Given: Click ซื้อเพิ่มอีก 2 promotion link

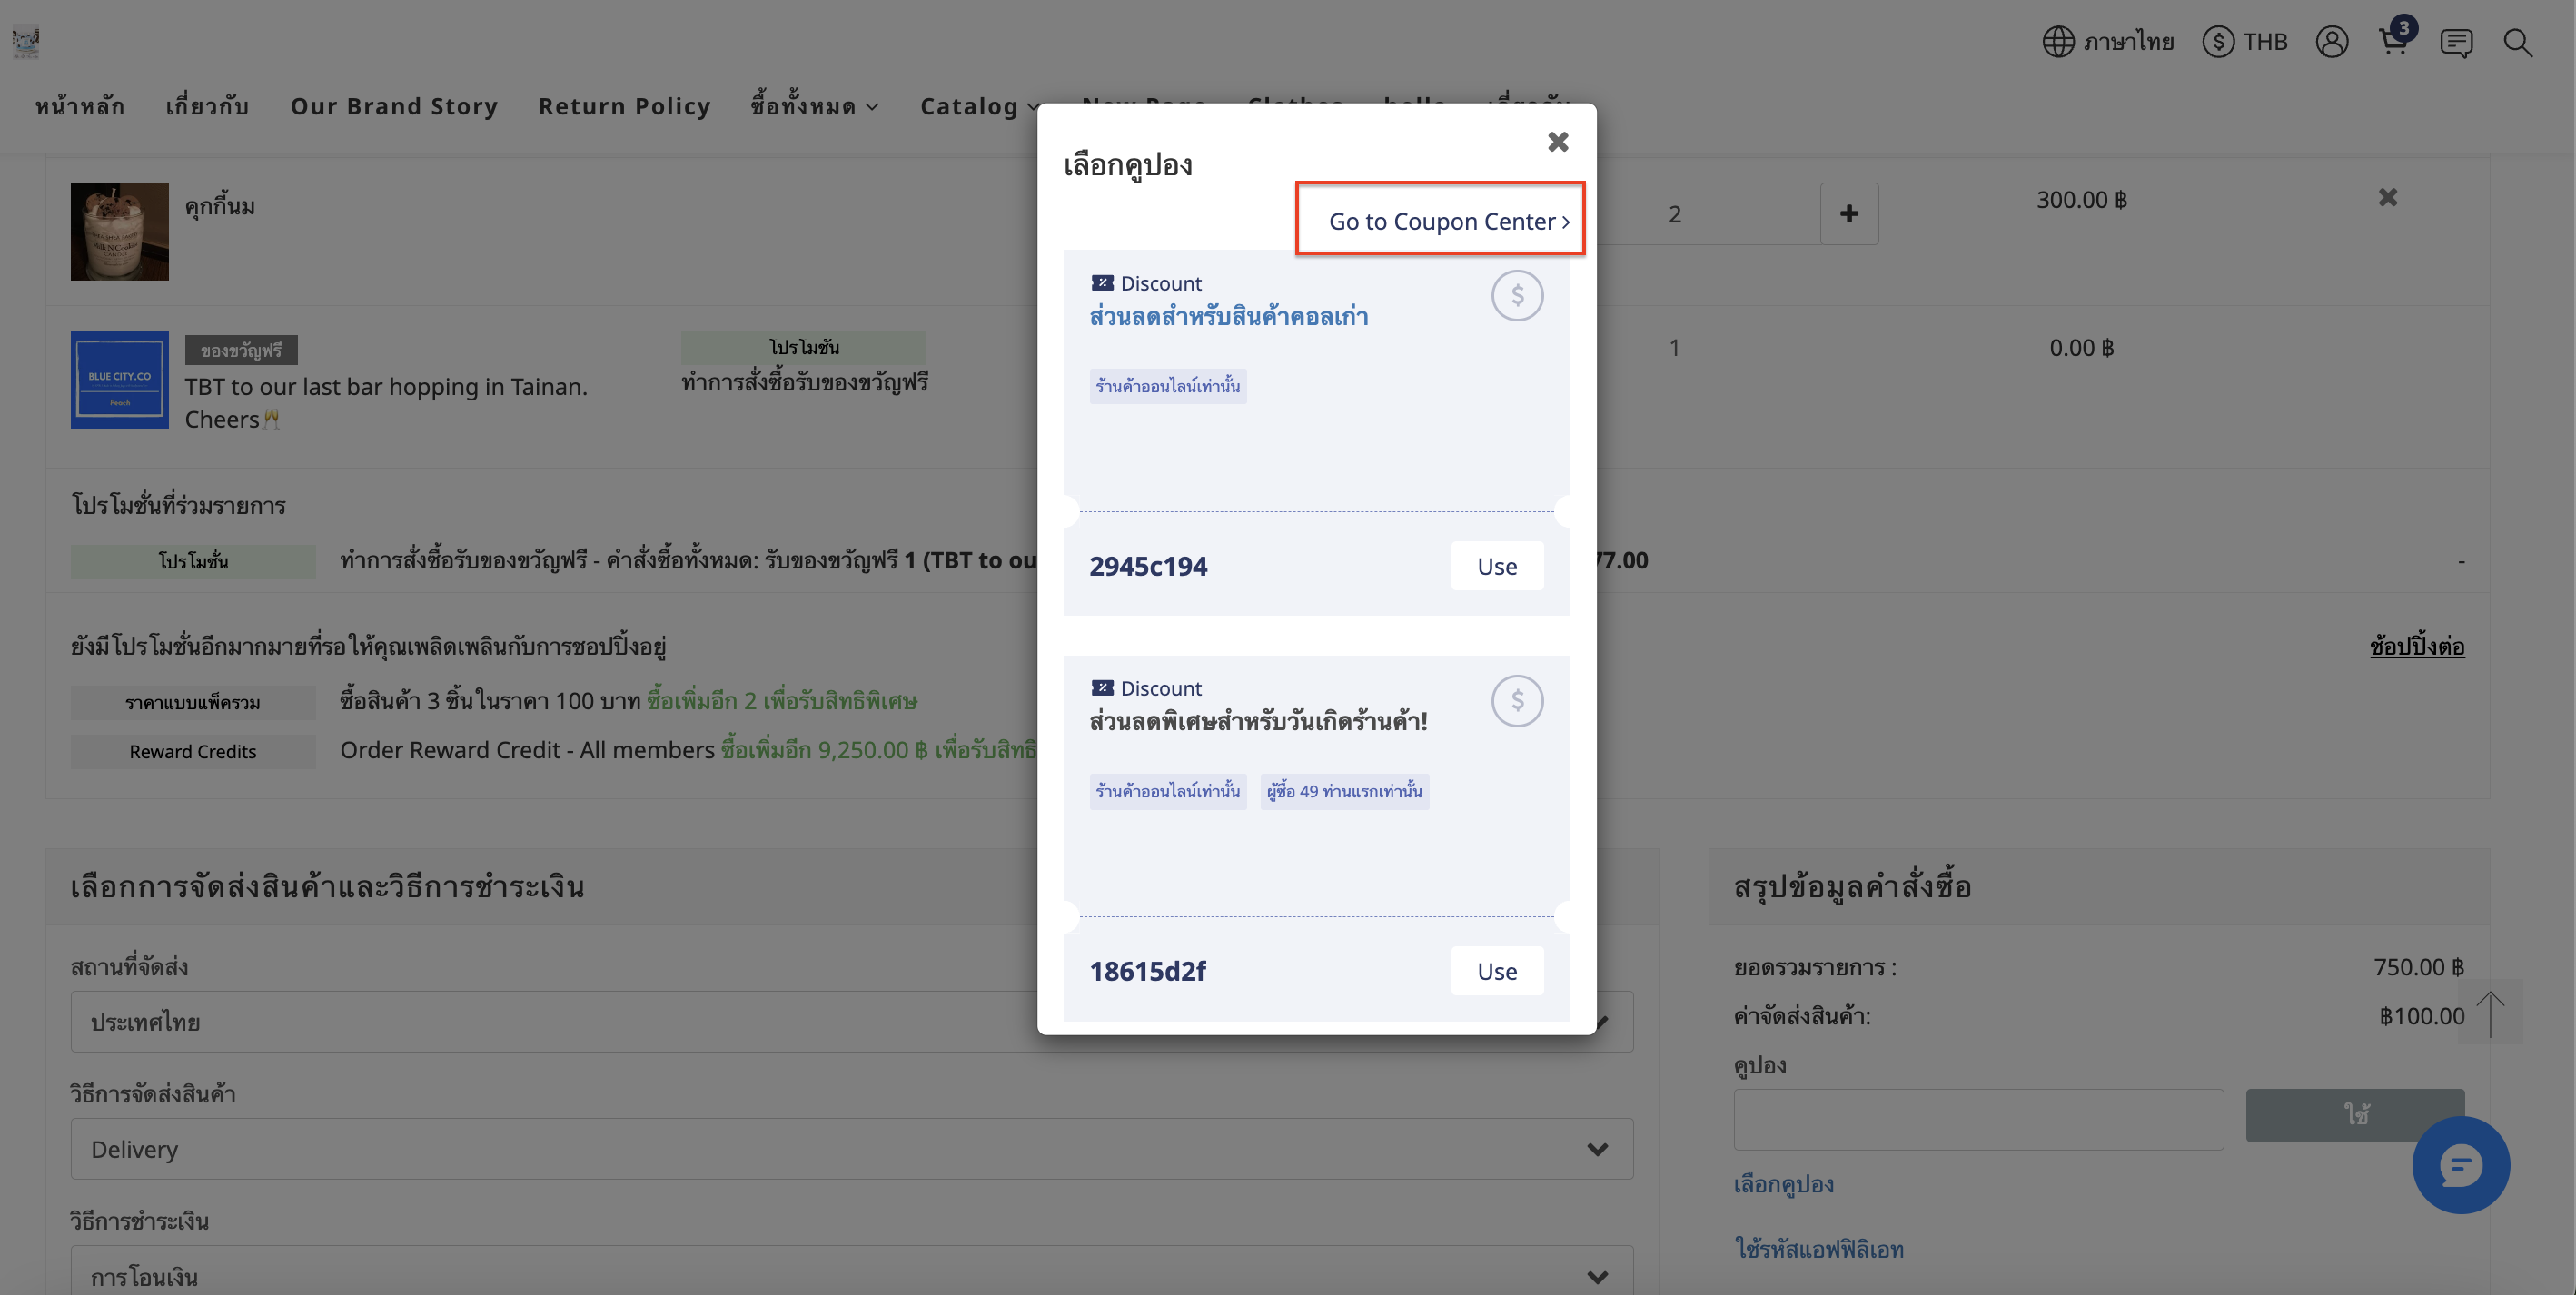Looking at the screenshot, I should pyautogui.click(x=781, y=701).
